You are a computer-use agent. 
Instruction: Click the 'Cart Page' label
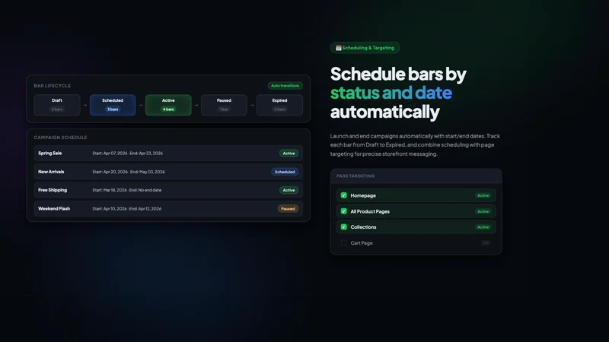[362, 243]
